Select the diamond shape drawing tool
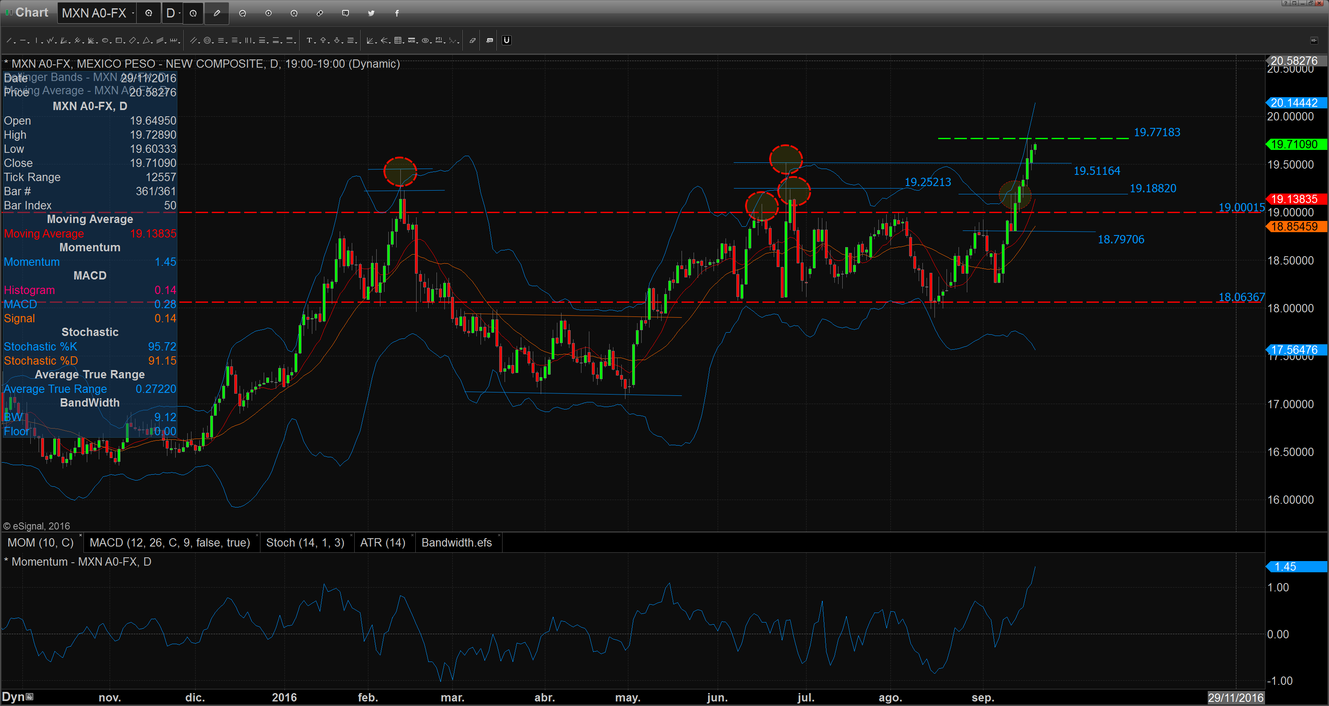Screen dimensions: 1329x706 tap(132, 40)
